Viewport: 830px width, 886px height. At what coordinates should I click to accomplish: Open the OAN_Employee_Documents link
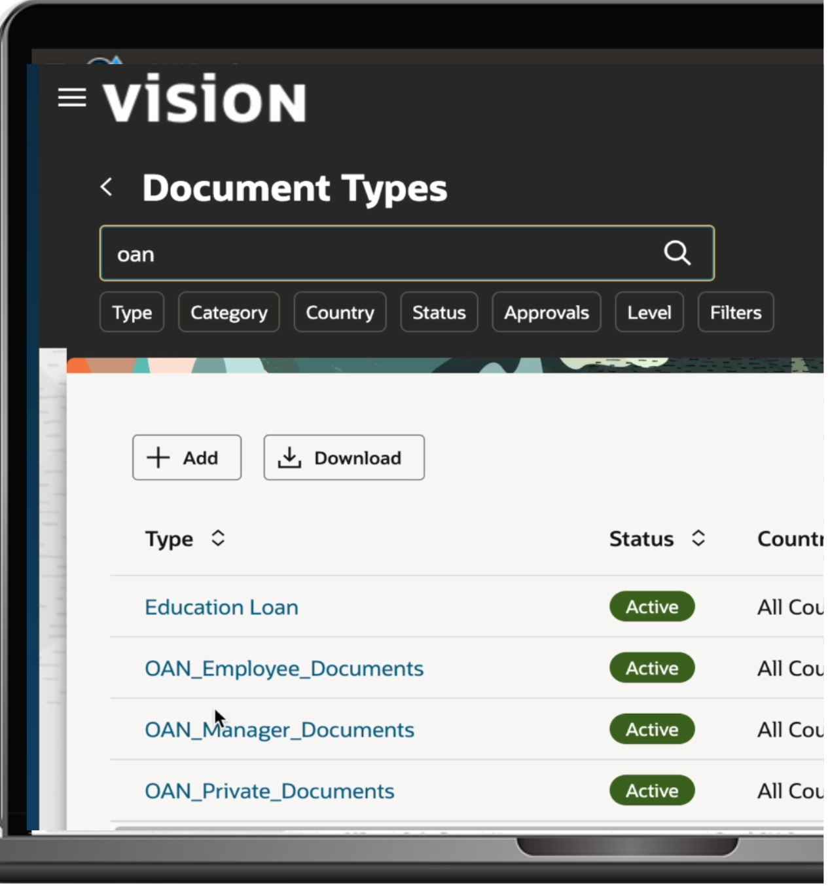(x=284, y=669)
